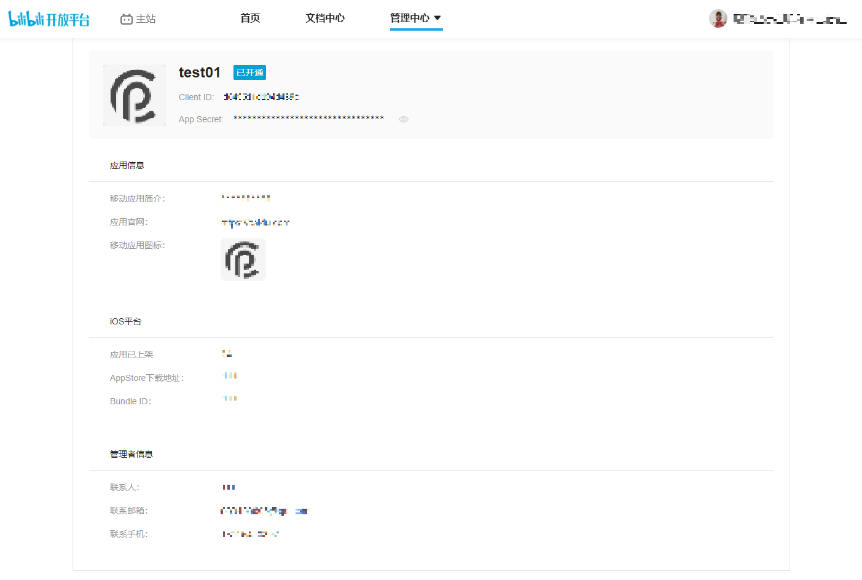Image resolution: width=862 pixels, height=580 pixels.
Task: Click the AppStore下载地址 value
Action: click(x=230, y=375)
